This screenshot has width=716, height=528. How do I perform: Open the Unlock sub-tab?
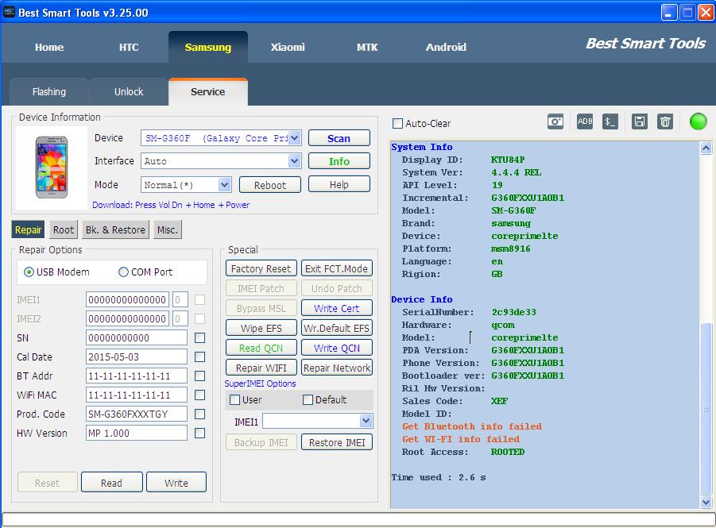(x=129, y=92)
